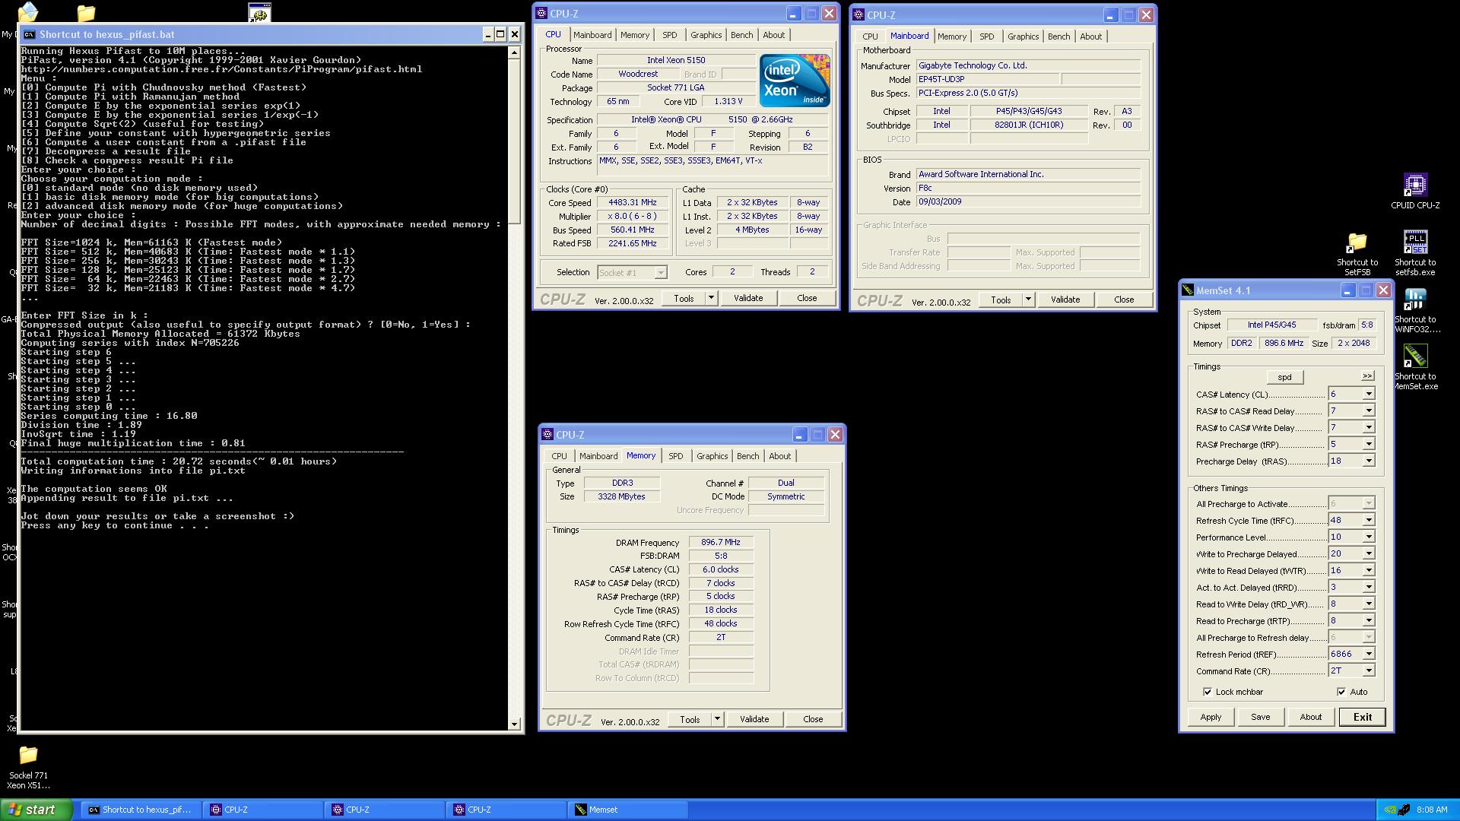Click Apply in MemSet

click(x=1211, y=717)
